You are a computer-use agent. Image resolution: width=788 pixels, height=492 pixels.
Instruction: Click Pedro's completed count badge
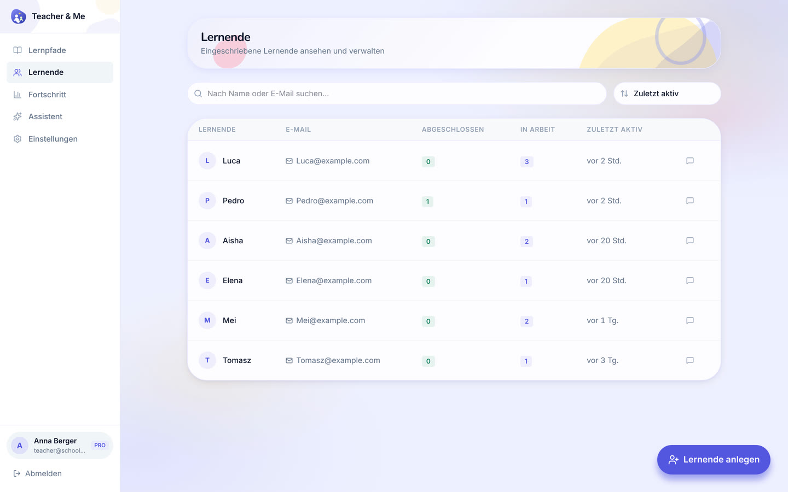point(427,201)
